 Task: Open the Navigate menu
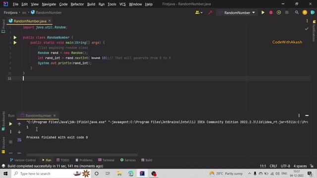(49, 4)
